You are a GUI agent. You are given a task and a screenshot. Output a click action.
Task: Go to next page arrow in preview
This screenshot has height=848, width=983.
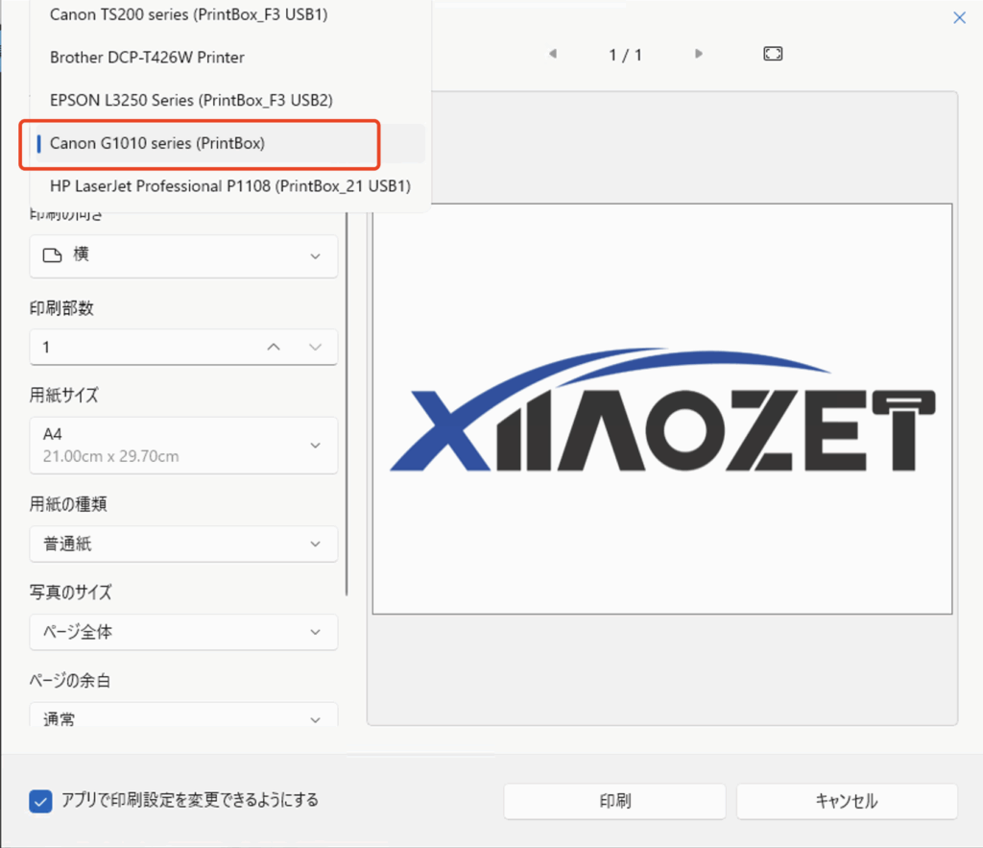[699, 54]
